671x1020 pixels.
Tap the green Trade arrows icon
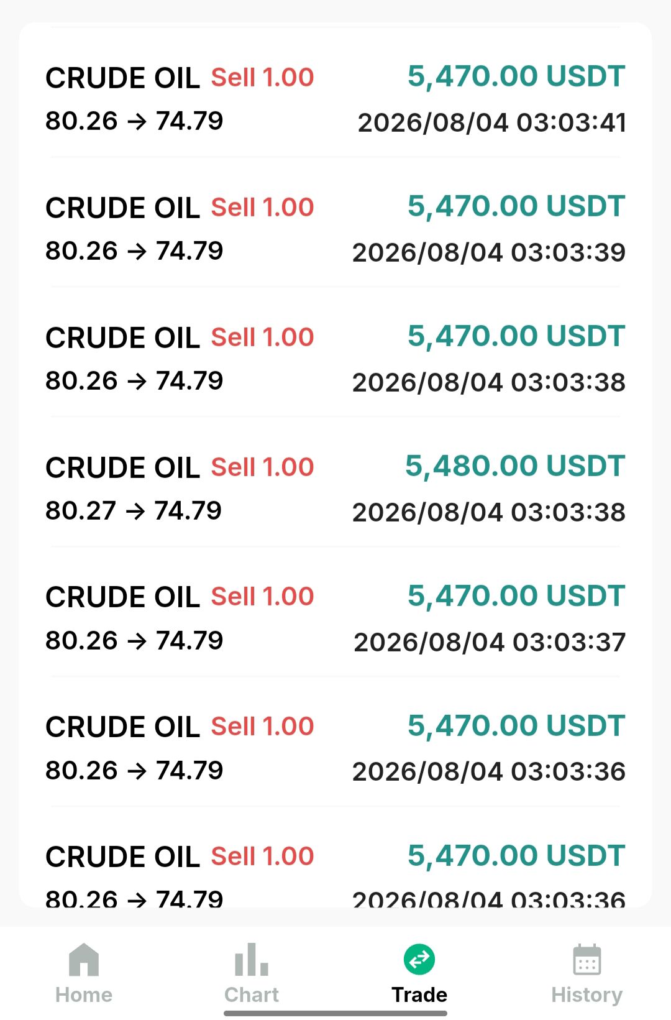click(x=419, y=959)
